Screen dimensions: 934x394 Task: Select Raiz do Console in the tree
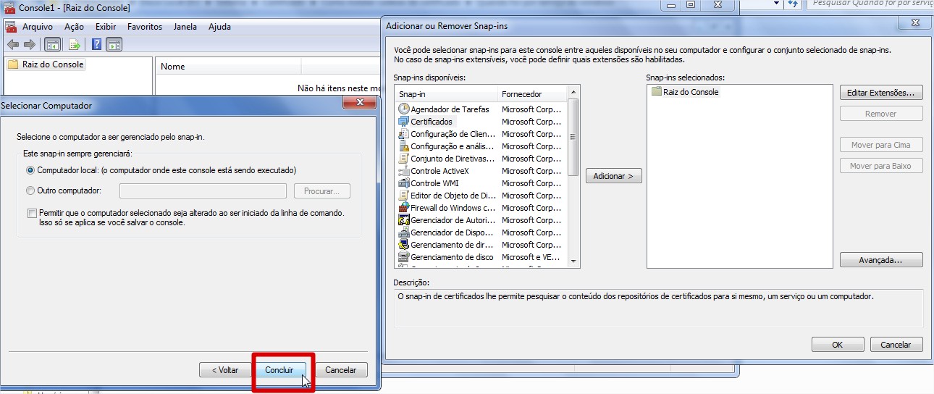coord(53,64)
